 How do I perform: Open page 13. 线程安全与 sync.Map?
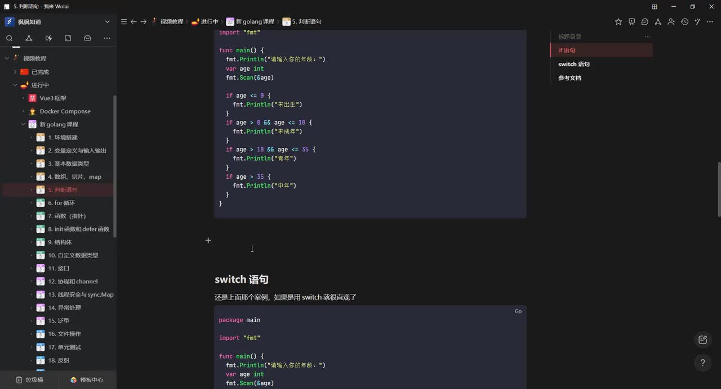(81, 295)
